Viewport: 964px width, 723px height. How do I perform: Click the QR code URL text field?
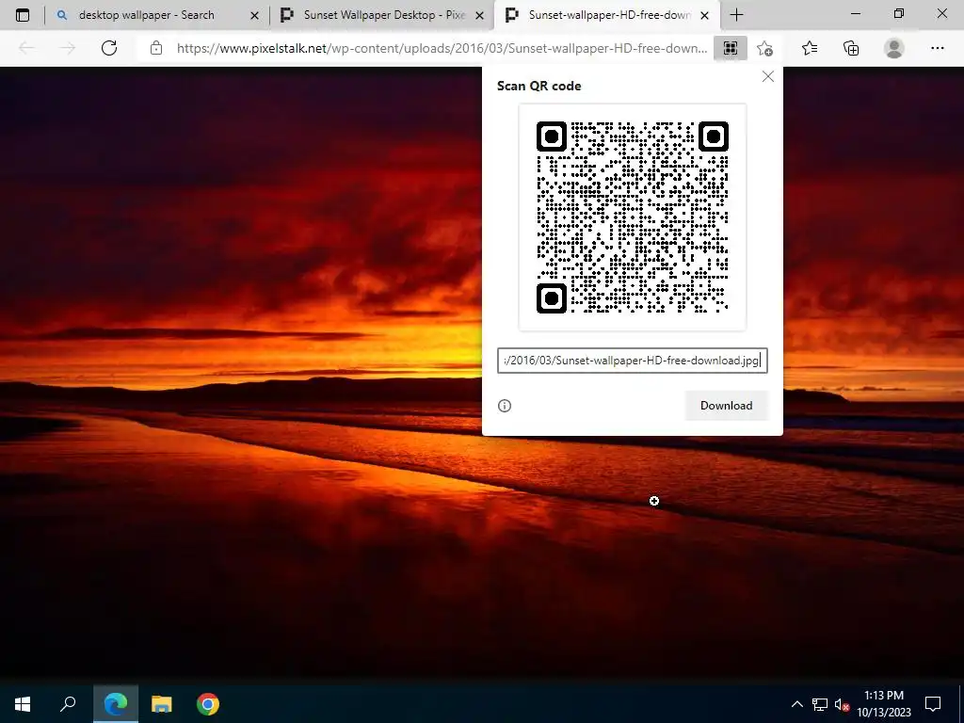point(632,361)
